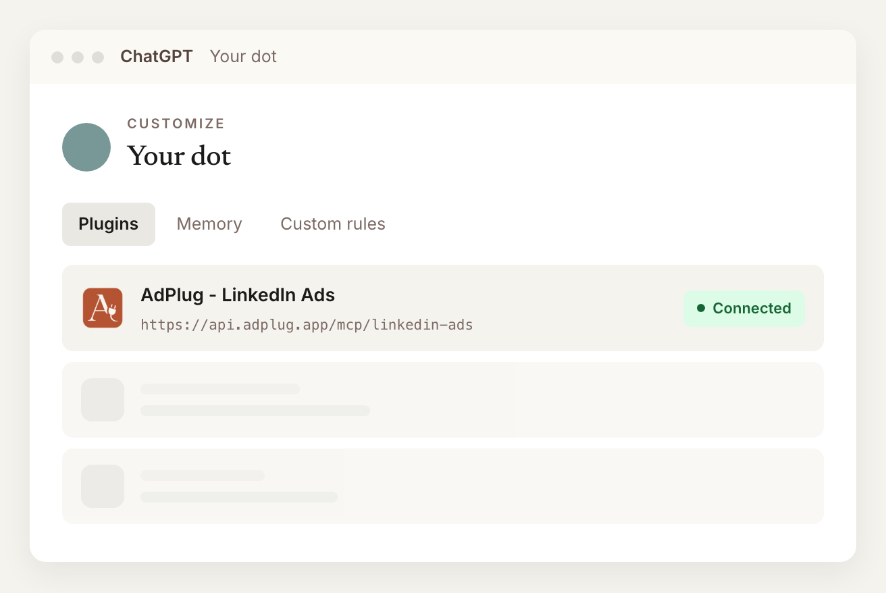Click the teal dot avatar circle
This screenshot has height=593, width=886.
[86, 147]
